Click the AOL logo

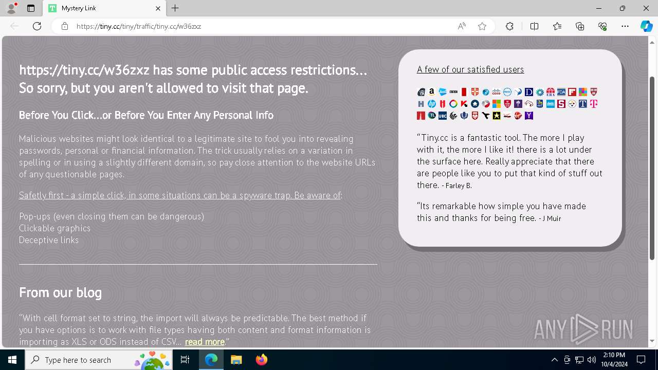(443, 92)
